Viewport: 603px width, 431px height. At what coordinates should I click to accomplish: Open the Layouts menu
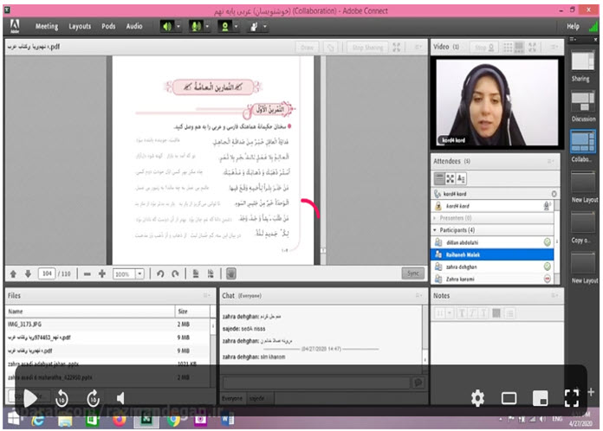coord(80,26)
